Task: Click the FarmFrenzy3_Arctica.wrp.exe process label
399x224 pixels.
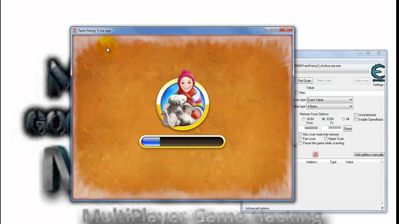Action: click(x=318, y=66)
